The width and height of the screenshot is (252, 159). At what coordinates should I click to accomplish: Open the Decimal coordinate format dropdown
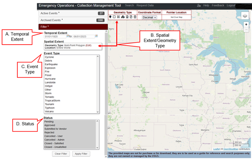149,17
